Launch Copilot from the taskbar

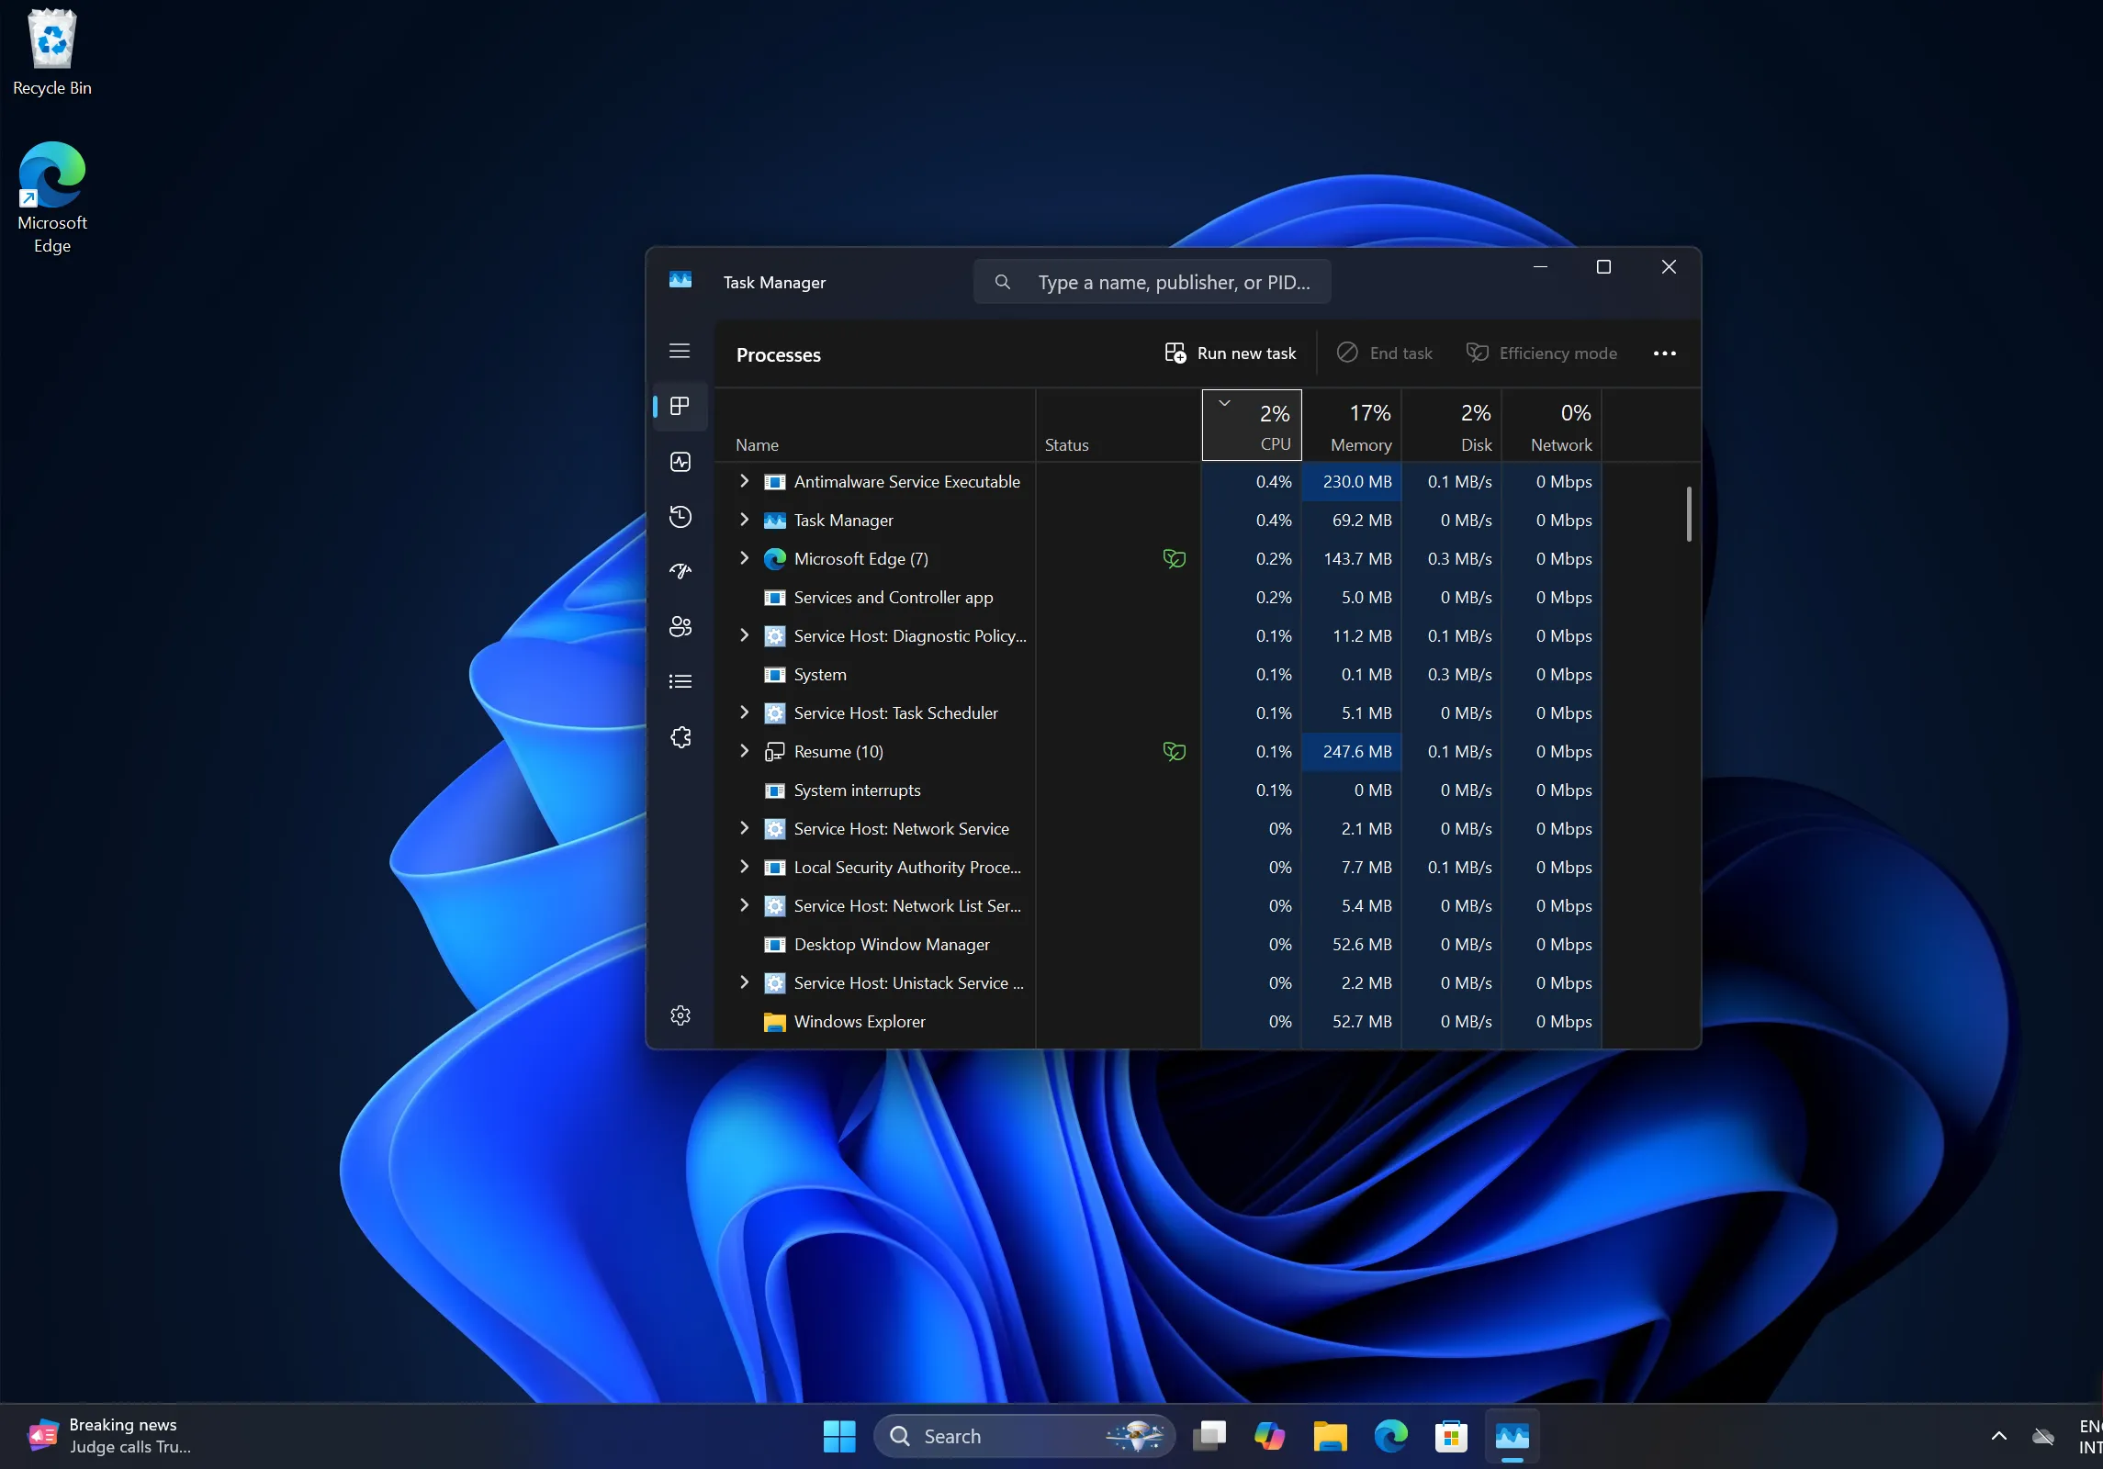(x=1270, y=1437)
